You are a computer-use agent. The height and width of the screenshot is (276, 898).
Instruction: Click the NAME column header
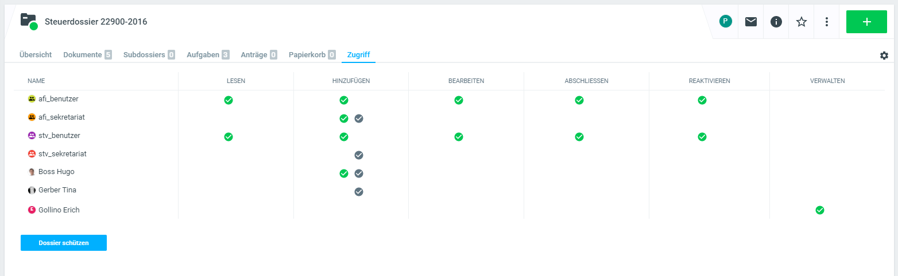coord(36,81)
